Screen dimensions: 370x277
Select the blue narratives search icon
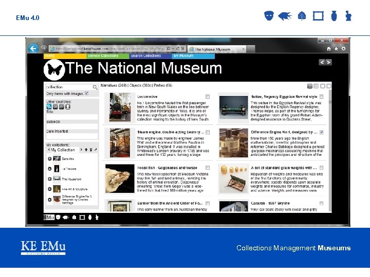click(x=49, y=107)
